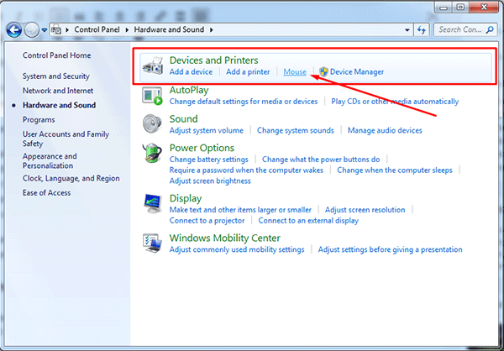Click Adjust commonly used mobility settings
The width and height of the screenshot is (504, 351).
(237, 249)
